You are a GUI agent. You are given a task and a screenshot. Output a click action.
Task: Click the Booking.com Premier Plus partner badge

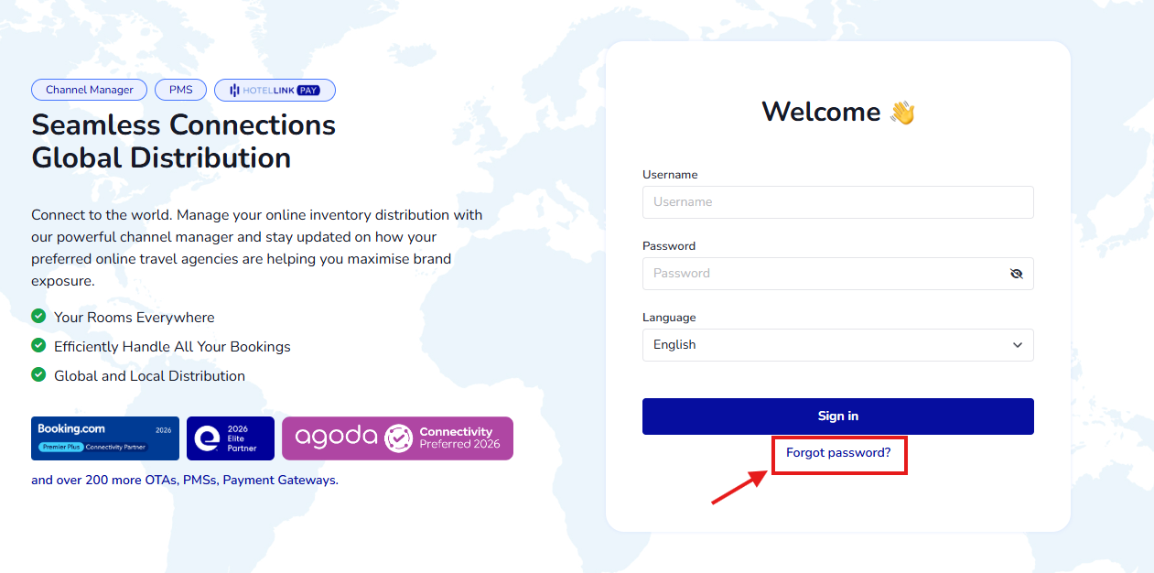(x=105, y=438)
